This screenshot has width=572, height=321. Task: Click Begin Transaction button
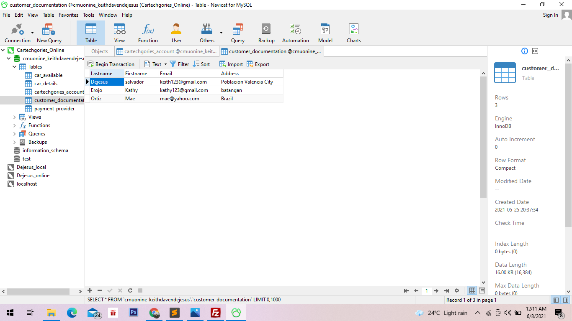(111, 64)
